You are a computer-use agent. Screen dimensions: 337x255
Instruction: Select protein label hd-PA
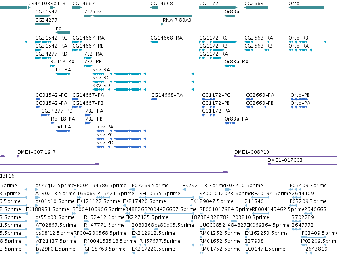(64, 127)
